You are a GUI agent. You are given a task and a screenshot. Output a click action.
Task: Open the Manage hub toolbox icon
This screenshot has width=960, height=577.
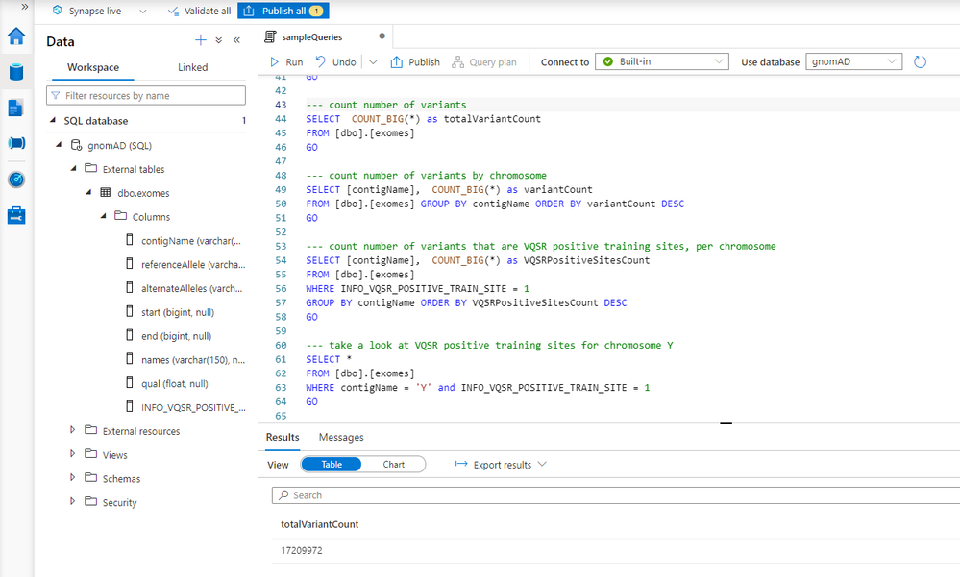[x=16, y=215]
